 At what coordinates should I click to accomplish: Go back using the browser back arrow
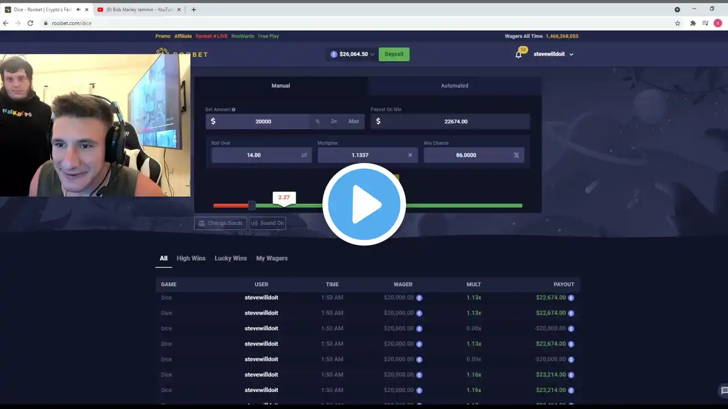6,23
